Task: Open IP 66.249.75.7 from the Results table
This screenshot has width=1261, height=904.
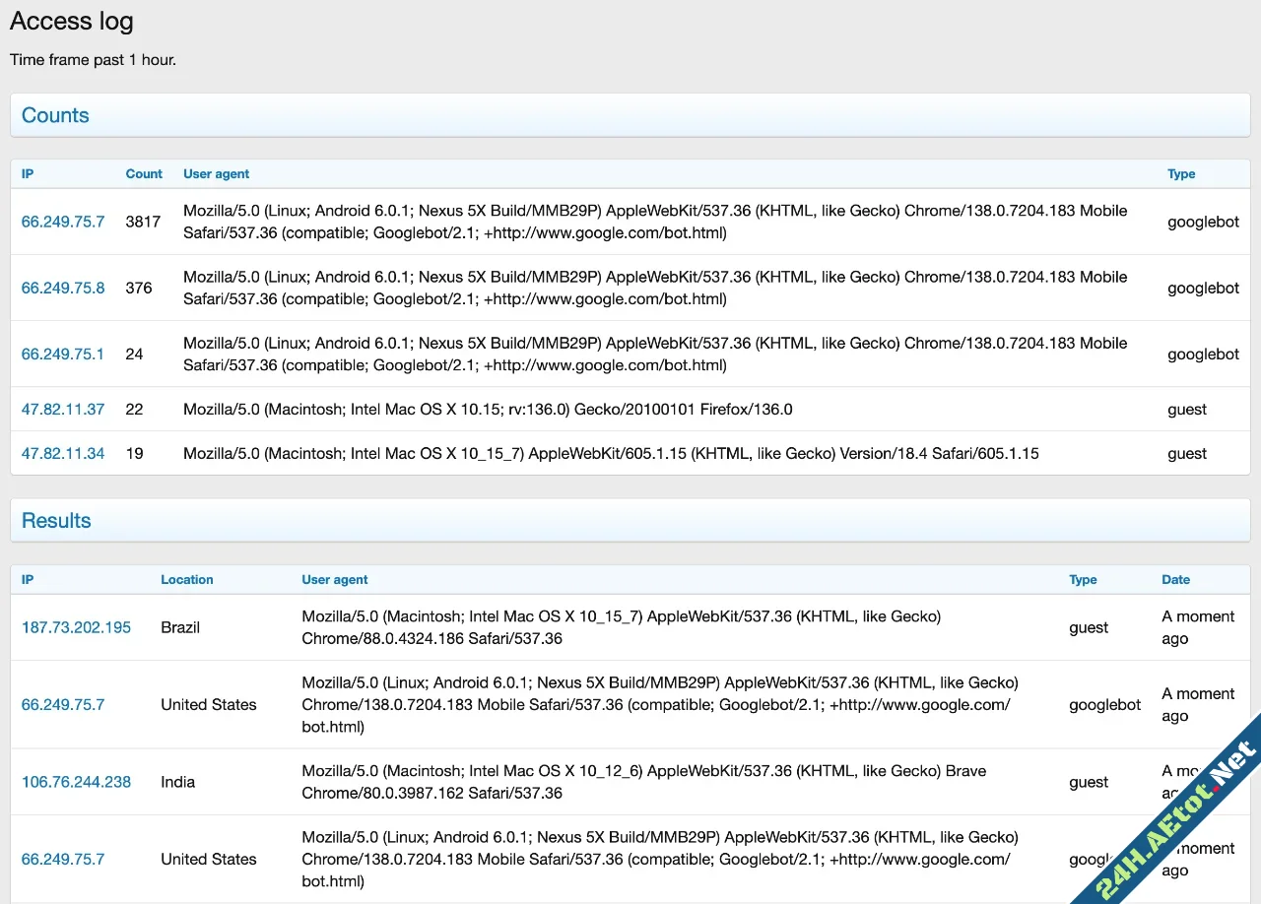Action: (63, 704)
